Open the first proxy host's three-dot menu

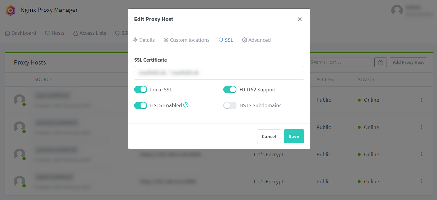pos(422,100)
